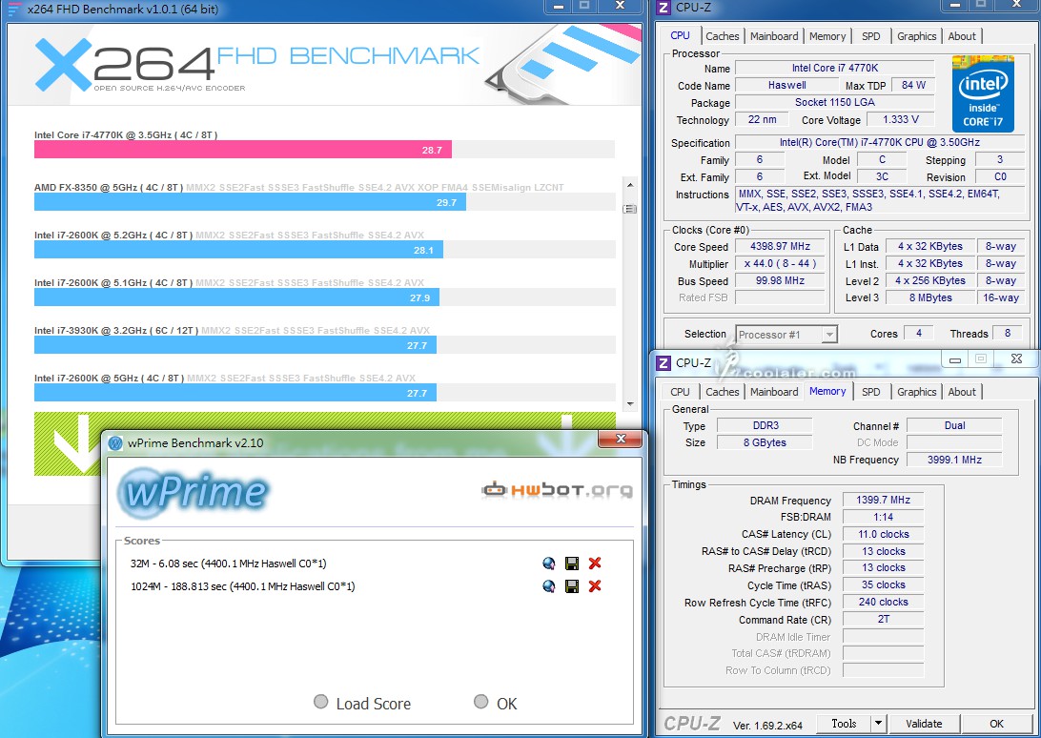1041x738 pixels.
Task: Click the CAS# Latency value 11.0 clocks
Action: 883,534
